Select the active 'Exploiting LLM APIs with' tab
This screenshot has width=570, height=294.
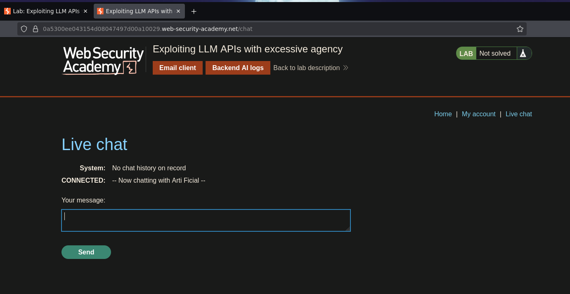pyautogui.click(x=139, y=11)
